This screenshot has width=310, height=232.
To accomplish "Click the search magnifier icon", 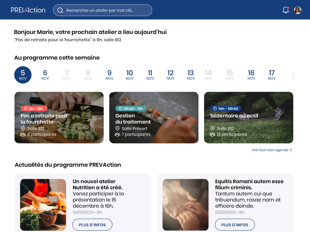I will 60,10.
